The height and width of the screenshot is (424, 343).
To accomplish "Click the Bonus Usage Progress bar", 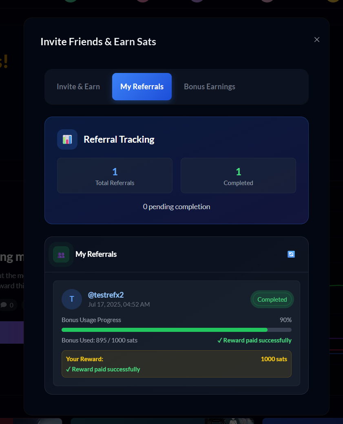I will pos(177,330).
